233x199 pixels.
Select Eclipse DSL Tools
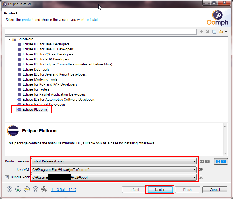tap(36, 69)
